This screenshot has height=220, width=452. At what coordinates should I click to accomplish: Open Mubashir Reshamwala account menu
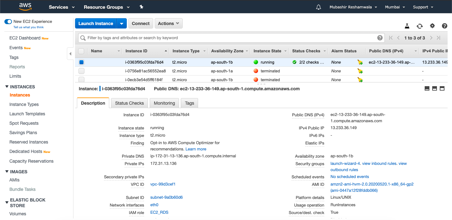pyautogui.click(x=353, y=7)
